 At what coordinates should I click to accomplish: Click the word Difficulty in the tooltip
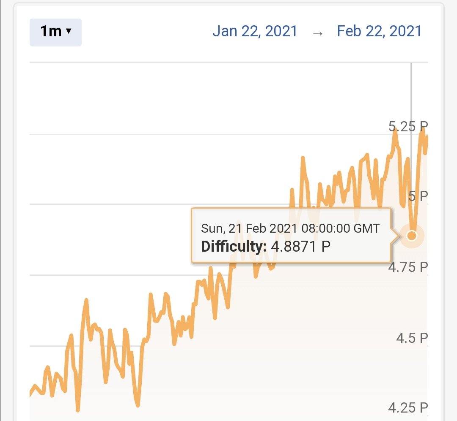point(234,247)
